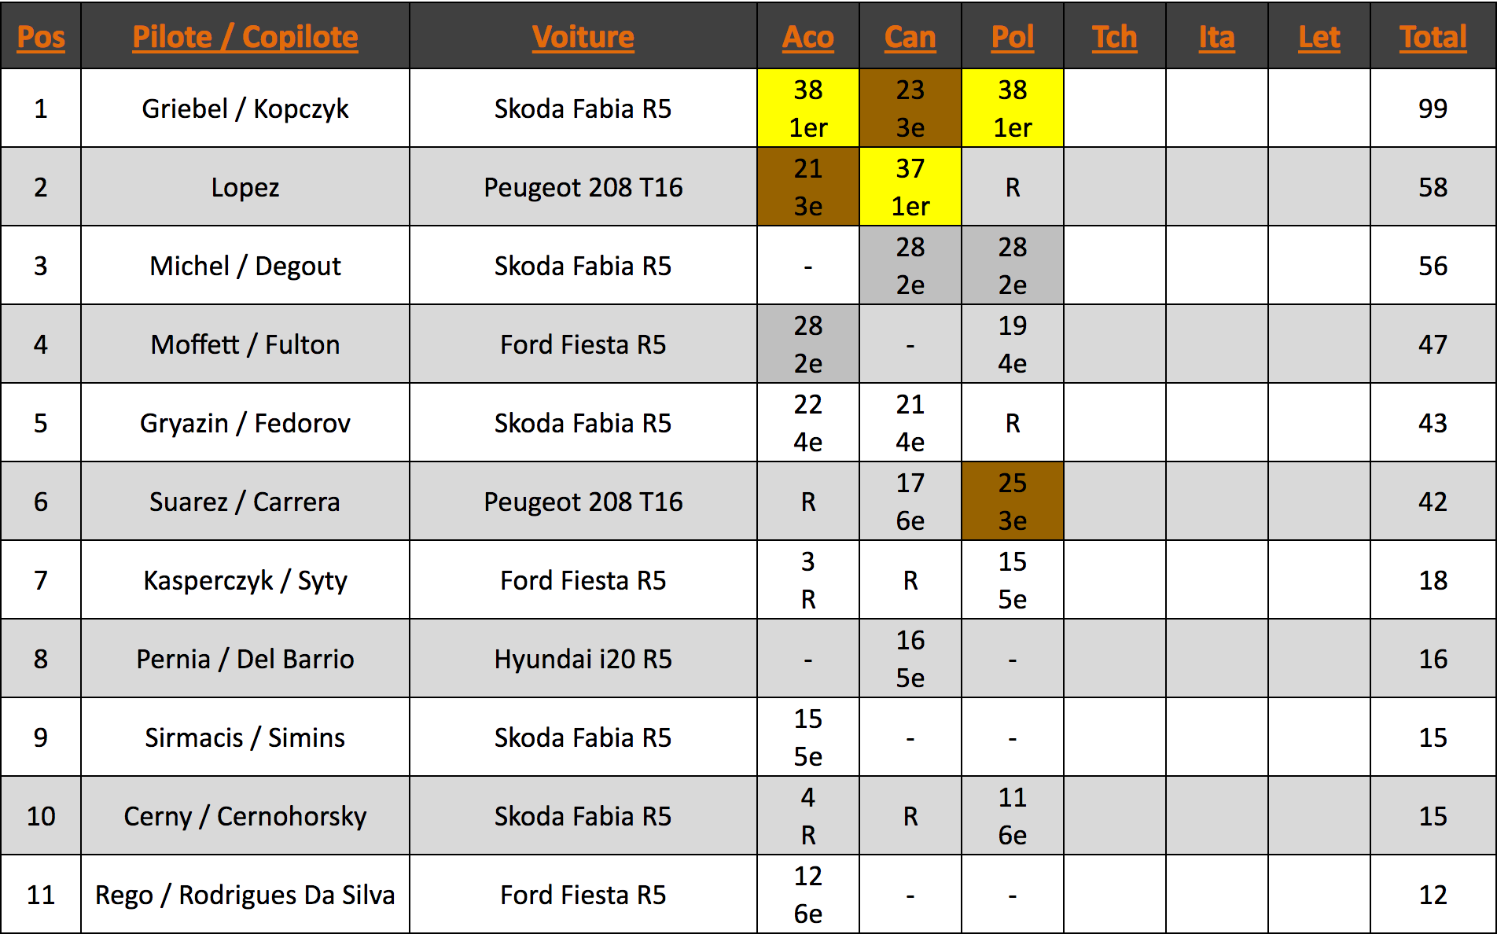This screenshot has height=934, width=1497.
Task: Click the brown Pol 25 cell for Suarez
Action: point(1013,502)
